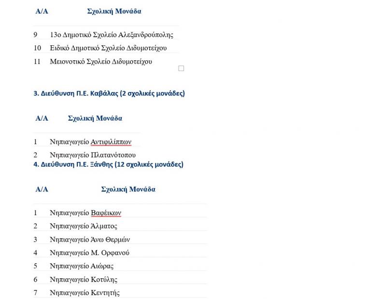Click the small table resize handle square
Screen dimensions: 367x299
(181, 68)
